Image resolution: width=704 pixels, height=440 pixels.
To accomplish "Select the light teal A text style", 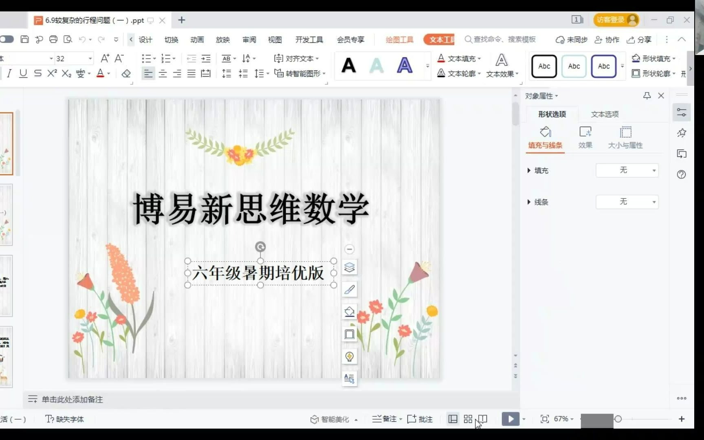I will [376, 66].
